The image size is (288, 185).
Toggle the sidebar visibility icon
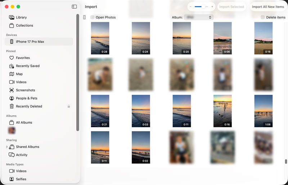click(74, 7)
